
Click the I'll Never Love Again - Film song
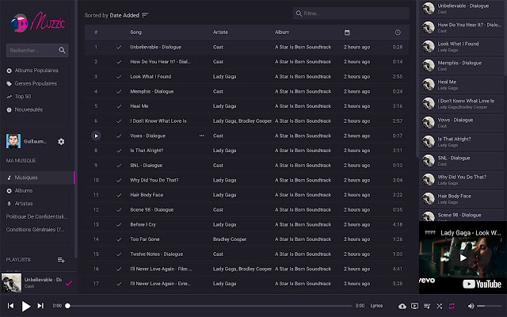(161, 269)
